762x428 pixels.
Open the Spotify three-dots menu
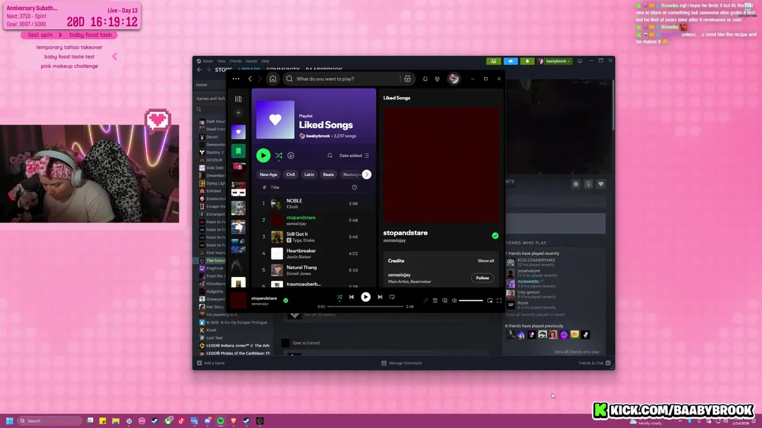click(x=236, y=78)
